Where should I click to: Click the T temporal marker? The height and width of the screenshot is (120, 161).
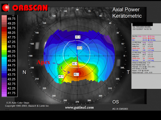tap(128, 72)
